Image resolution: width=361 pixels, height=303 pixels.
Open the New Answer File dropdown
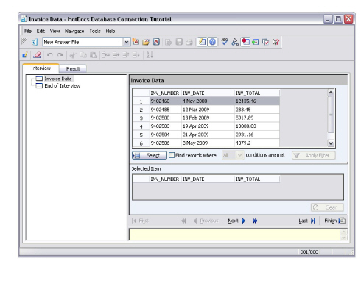point(126,42)
